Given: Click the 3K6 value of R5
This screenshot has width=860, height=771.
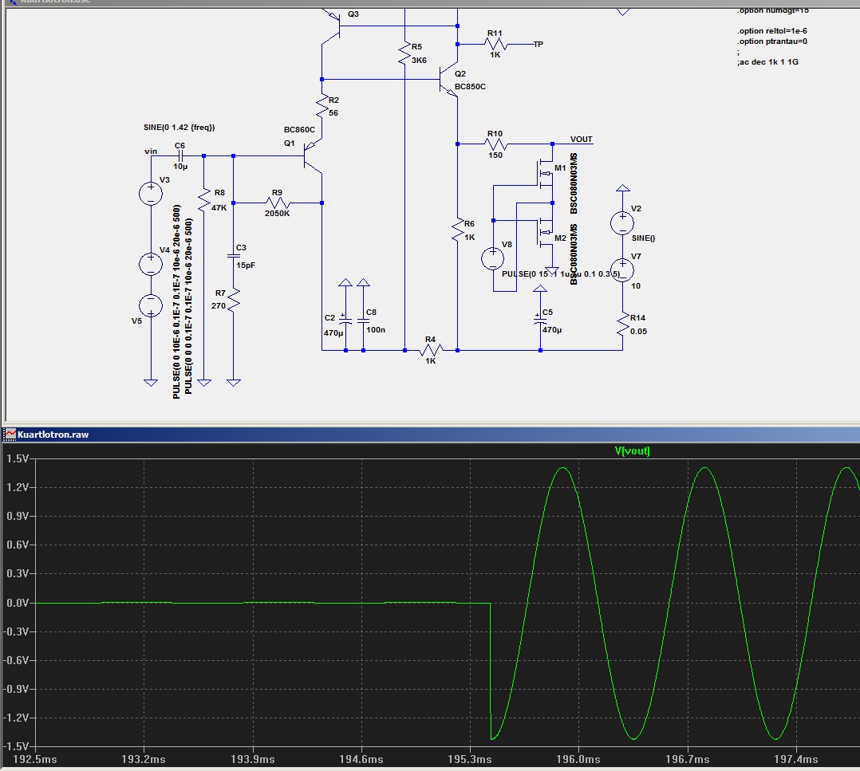Looking at the screenshot, I should pos(419,61).
